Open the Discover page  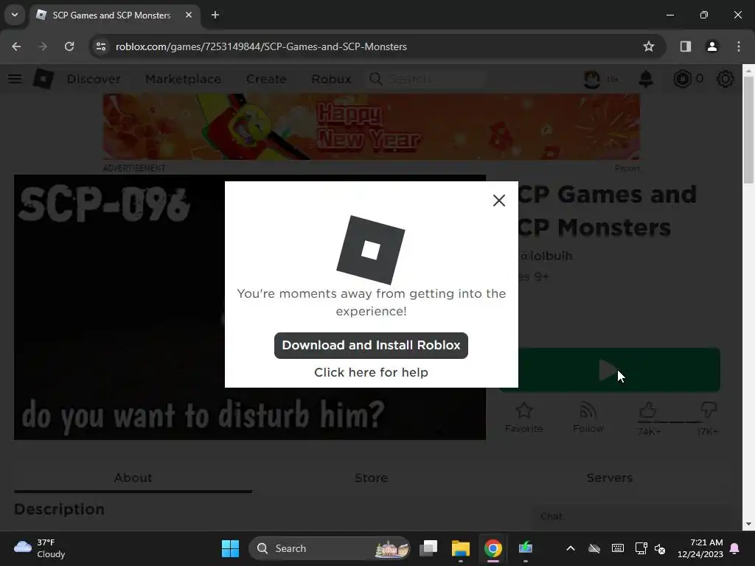94,79
